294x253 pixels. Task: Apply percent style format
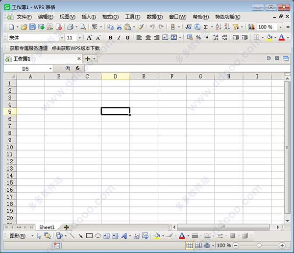[x=198, y=38]
